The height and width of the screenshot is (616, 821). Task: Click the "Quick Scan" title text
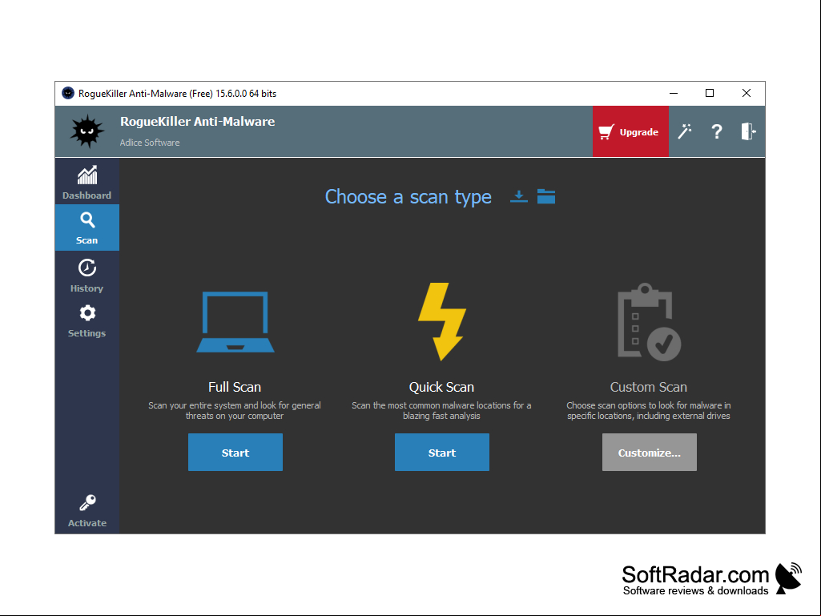[441, 387]
